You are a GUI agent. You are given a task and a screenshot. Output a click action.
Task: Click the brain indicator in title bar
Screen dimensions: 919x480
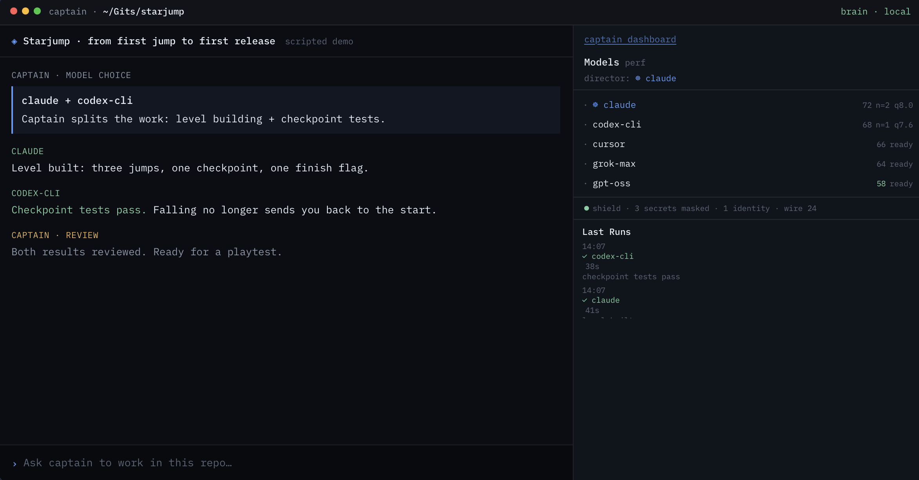pos(854,11)
